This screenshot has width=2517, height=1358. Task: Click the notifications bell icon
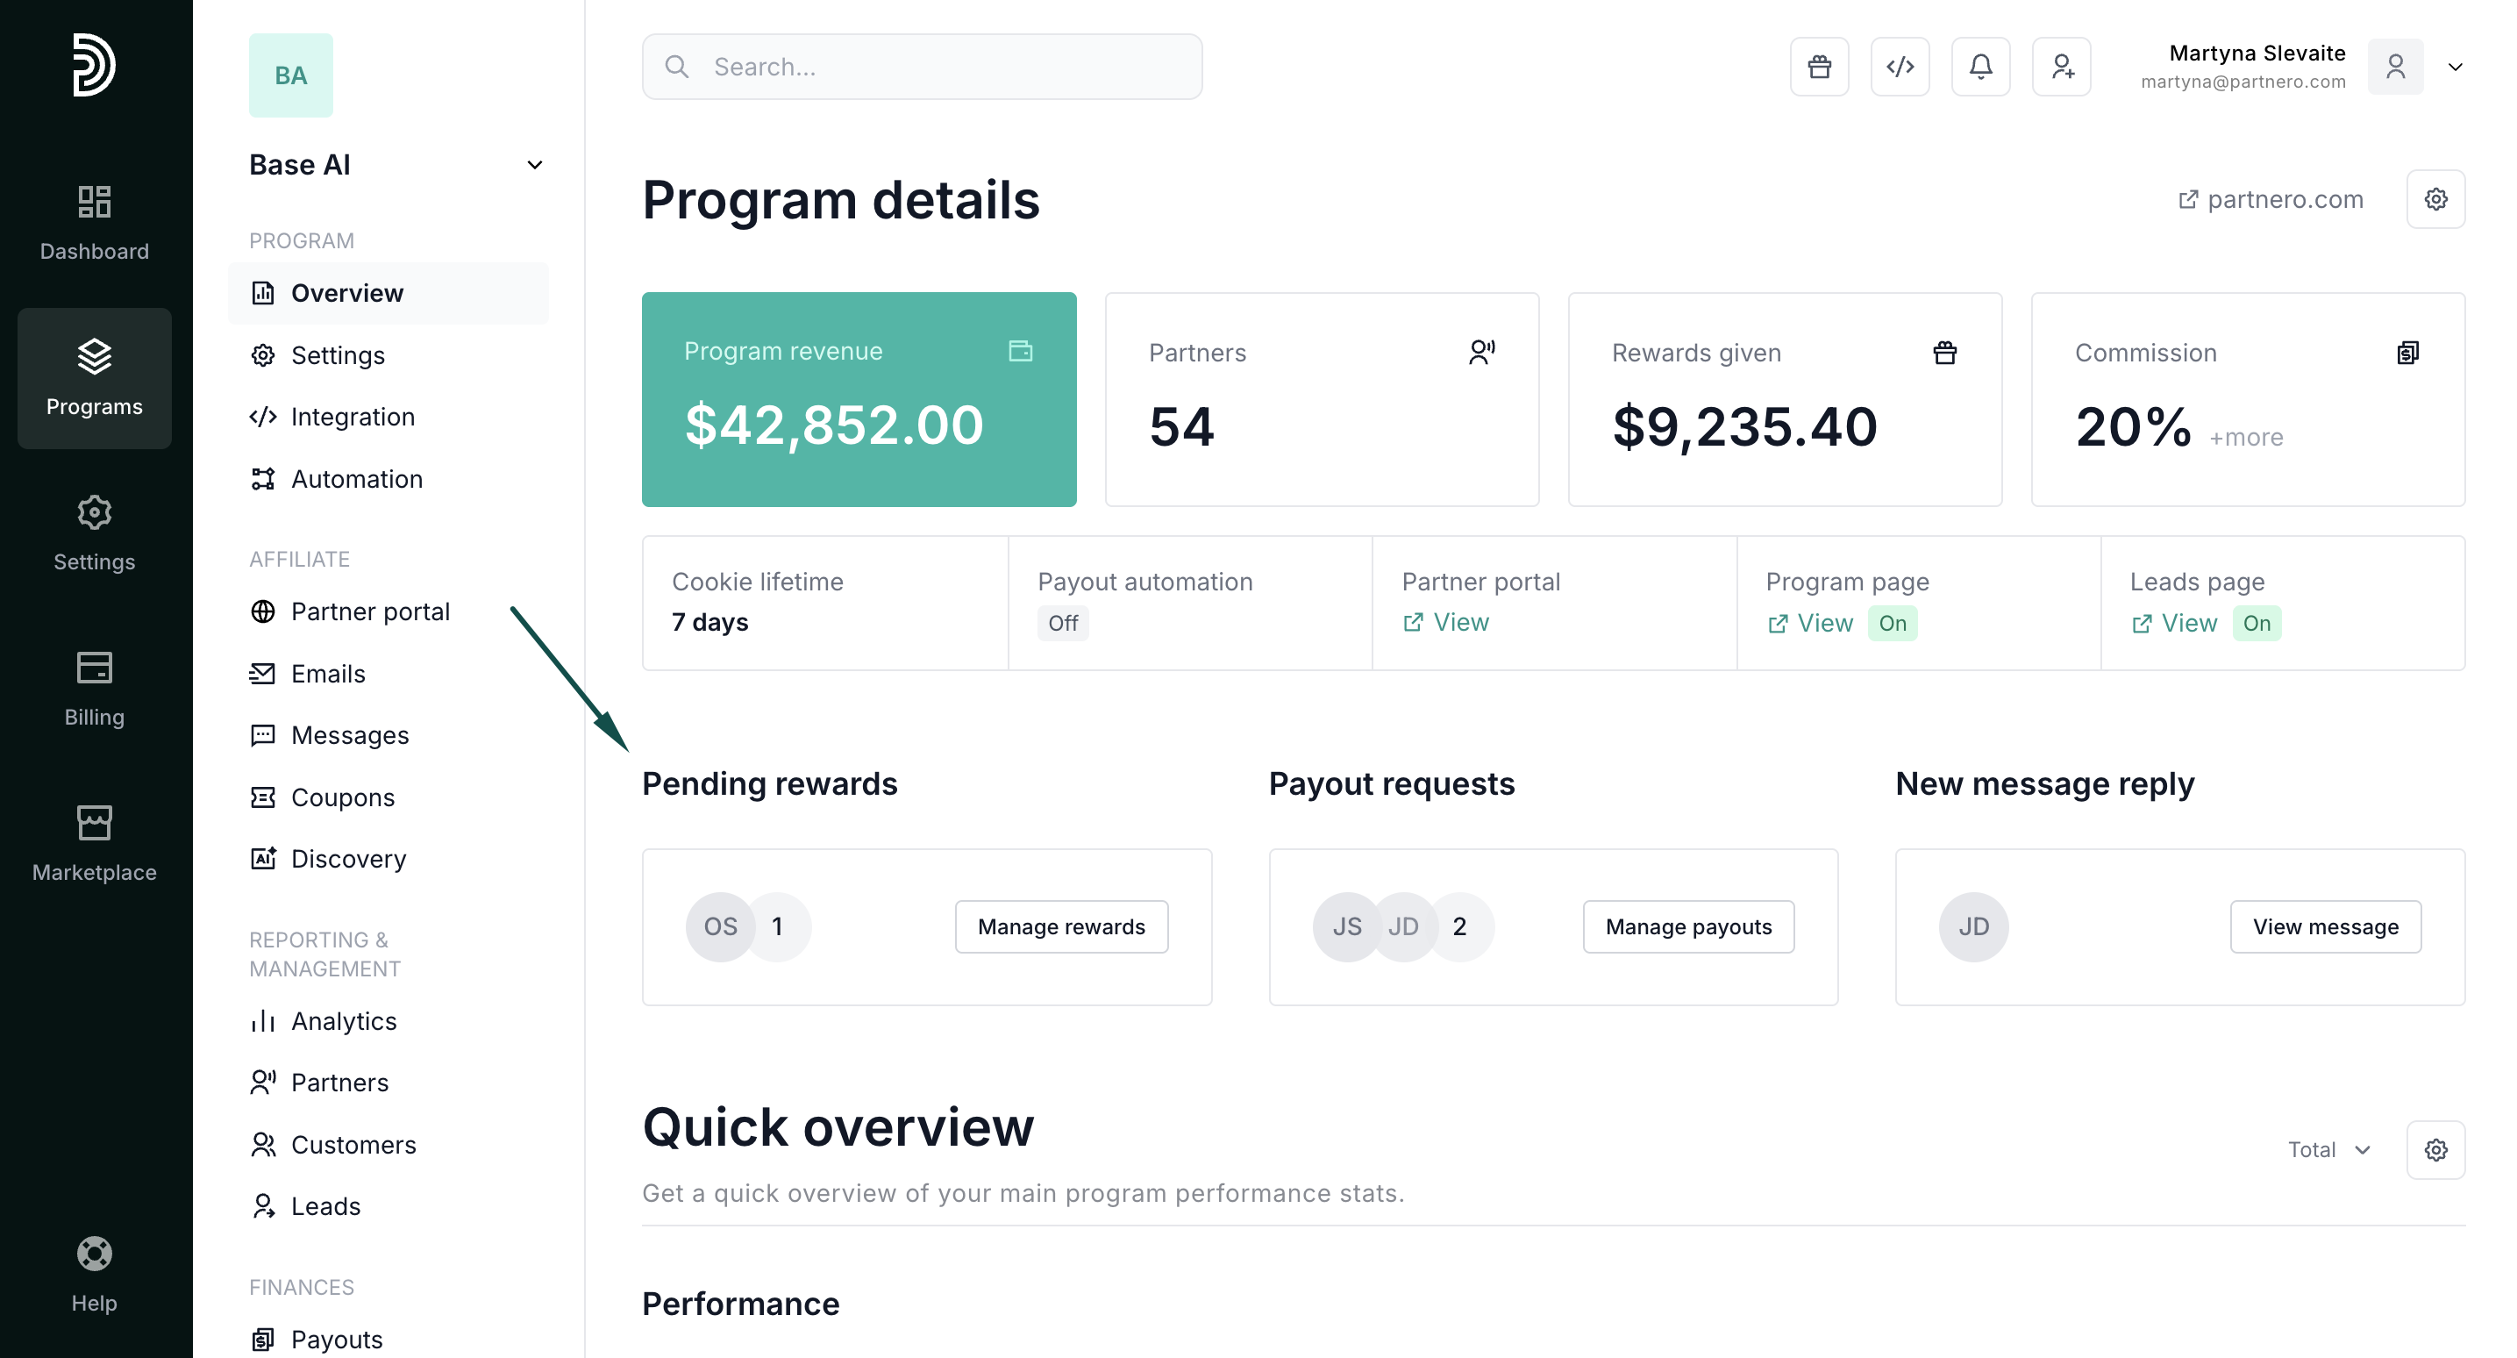(x=1979, y=67)
